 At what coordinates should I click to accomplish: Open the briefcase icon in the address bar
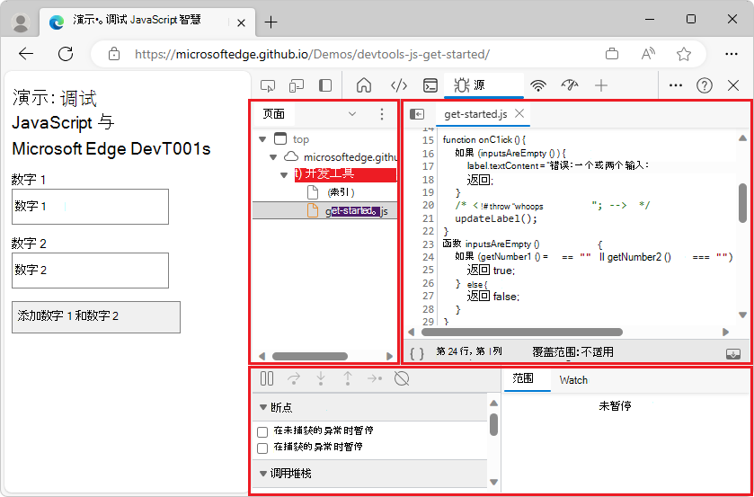tap(612, 54)
